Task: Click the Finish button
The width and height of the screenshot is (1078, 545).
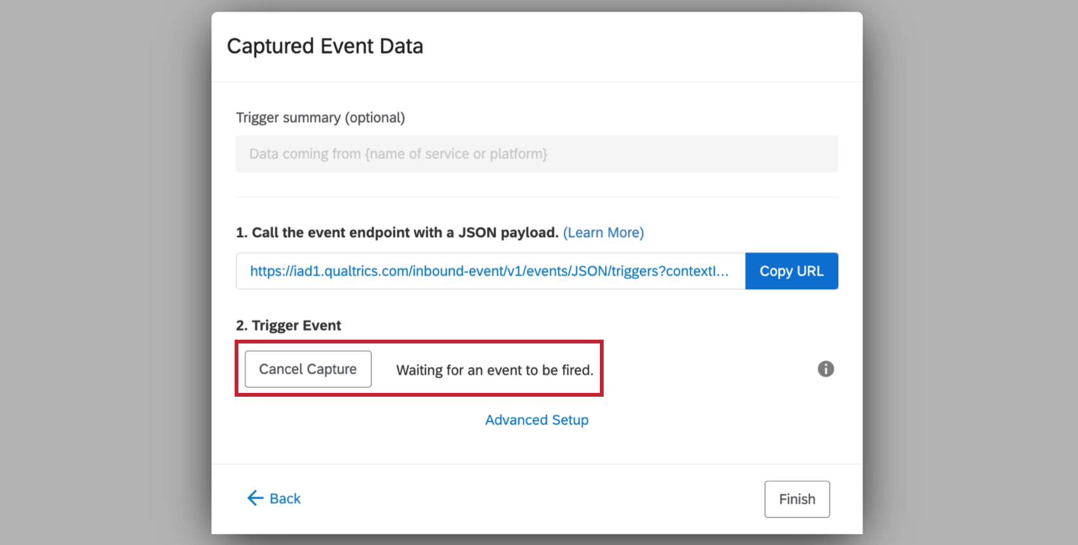Action: point(796,499)
